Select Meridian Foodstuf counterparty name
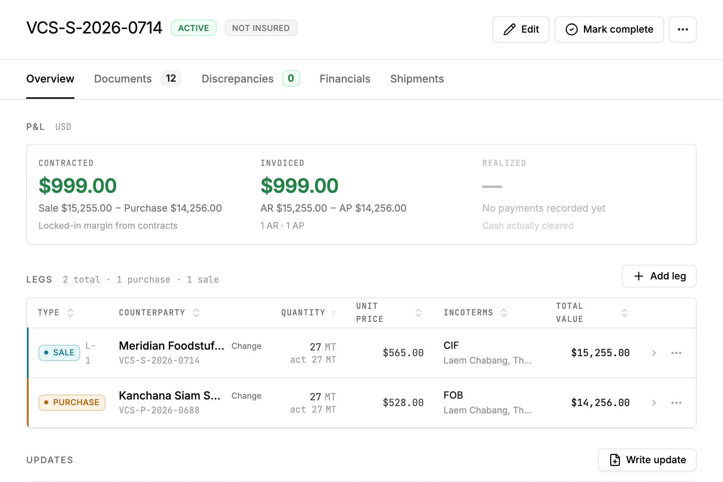Image resolution: width=723 pixels, height=482 pixels. 171,346
